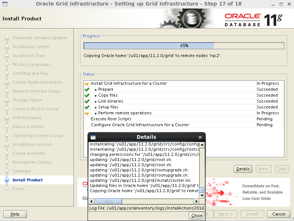Click the disabled Next button
The width and height of the screenshot is (294, 221).
click(226, 214)
